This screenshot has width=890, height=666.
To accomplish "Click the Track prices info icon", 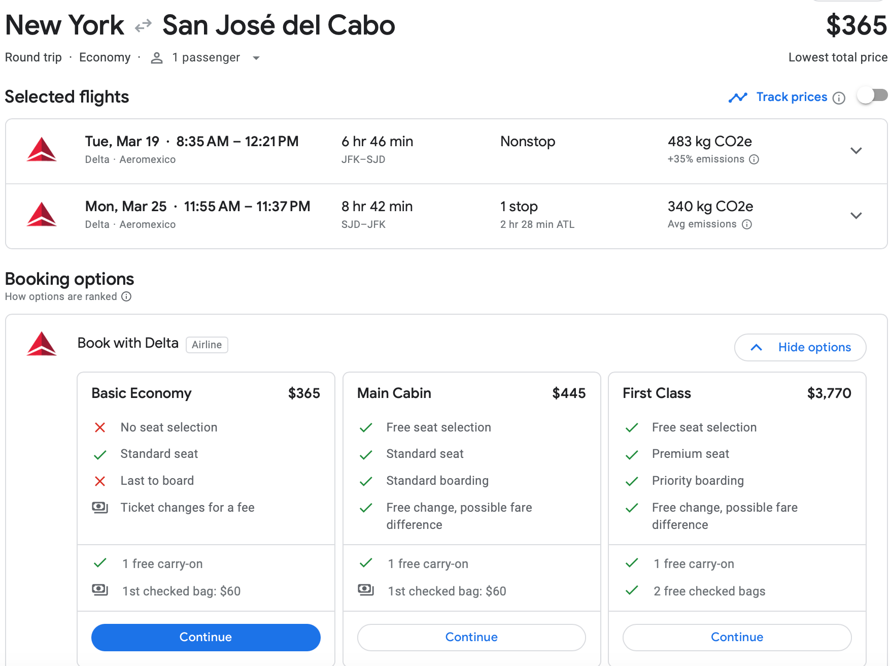I will [x=839, y=98].
